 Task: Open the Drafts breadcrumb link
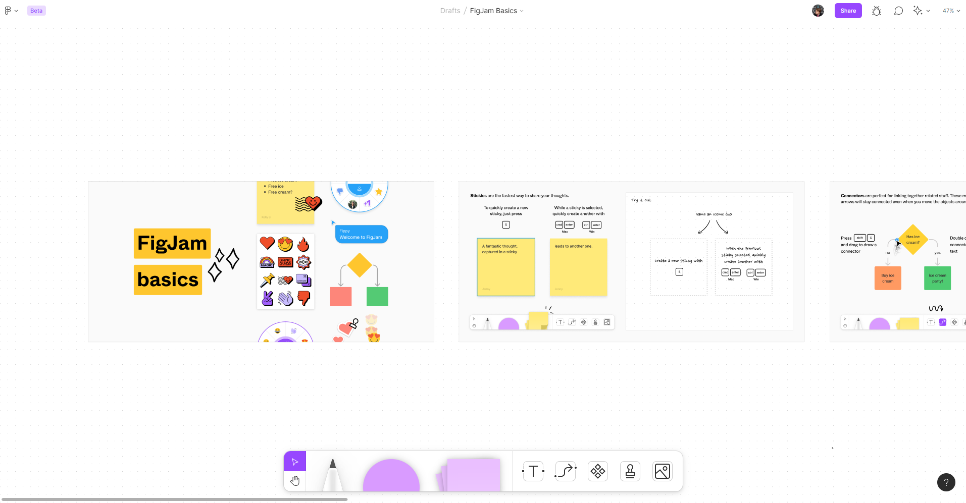[450, 11]
